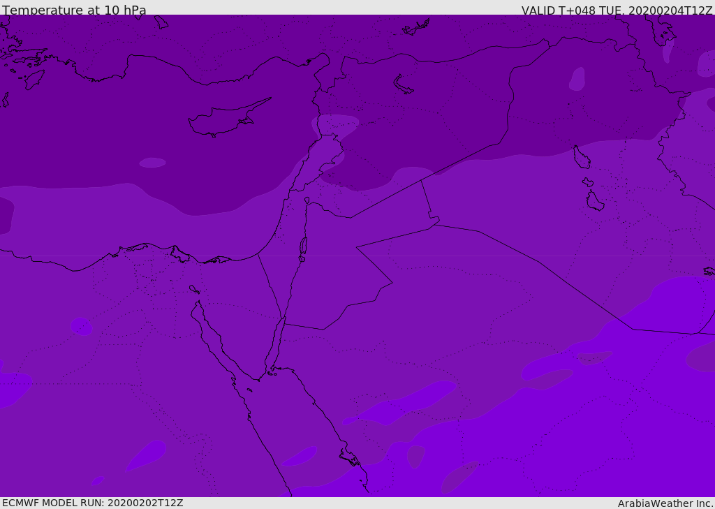Click the 'Temperature at 10 hPa' title text
Image resolution: width=715 pixels, height=509 pixels.
[x=74, y=10]
